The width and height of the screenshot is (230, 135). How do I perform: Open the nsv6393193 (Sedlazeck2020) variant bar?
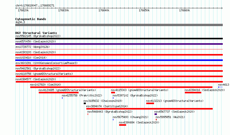119,55
